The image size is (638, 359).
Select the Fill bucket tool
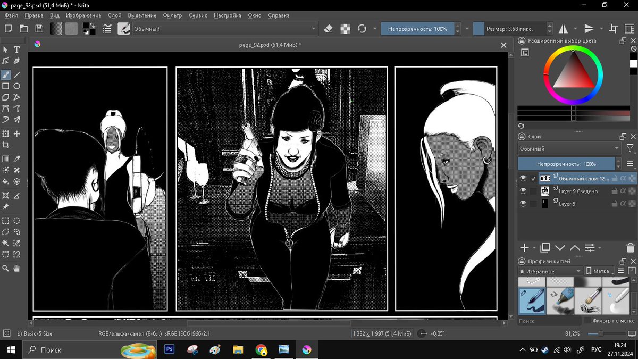pos(6,181)
